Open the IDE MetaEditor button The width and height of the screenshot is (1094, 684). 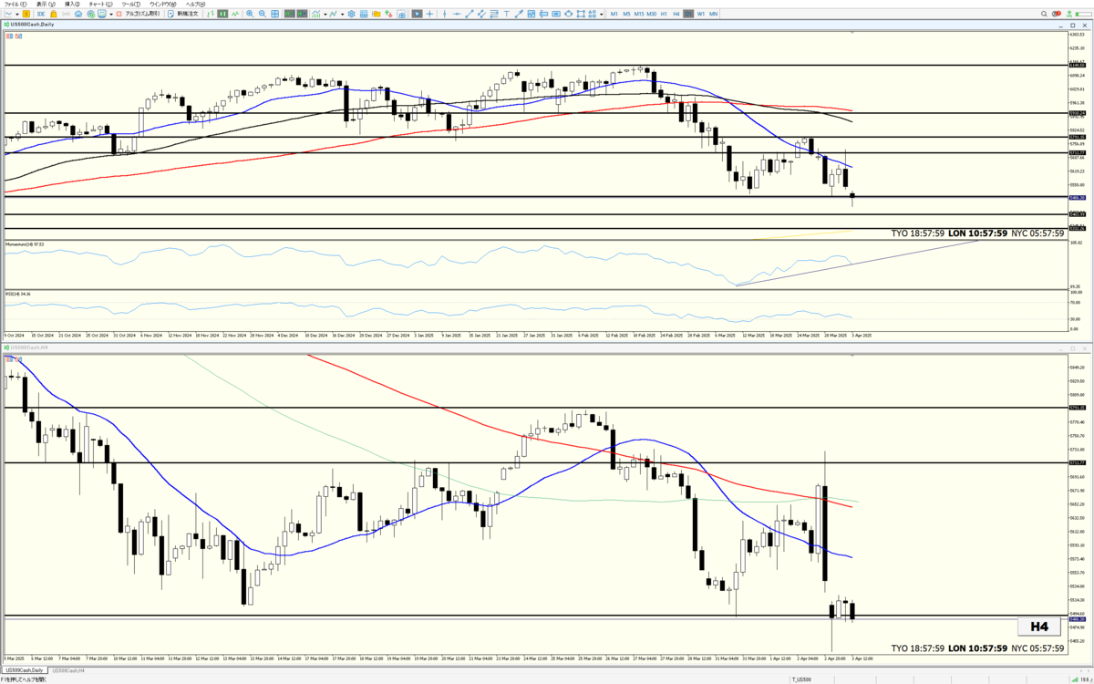(x=41, y=14)
